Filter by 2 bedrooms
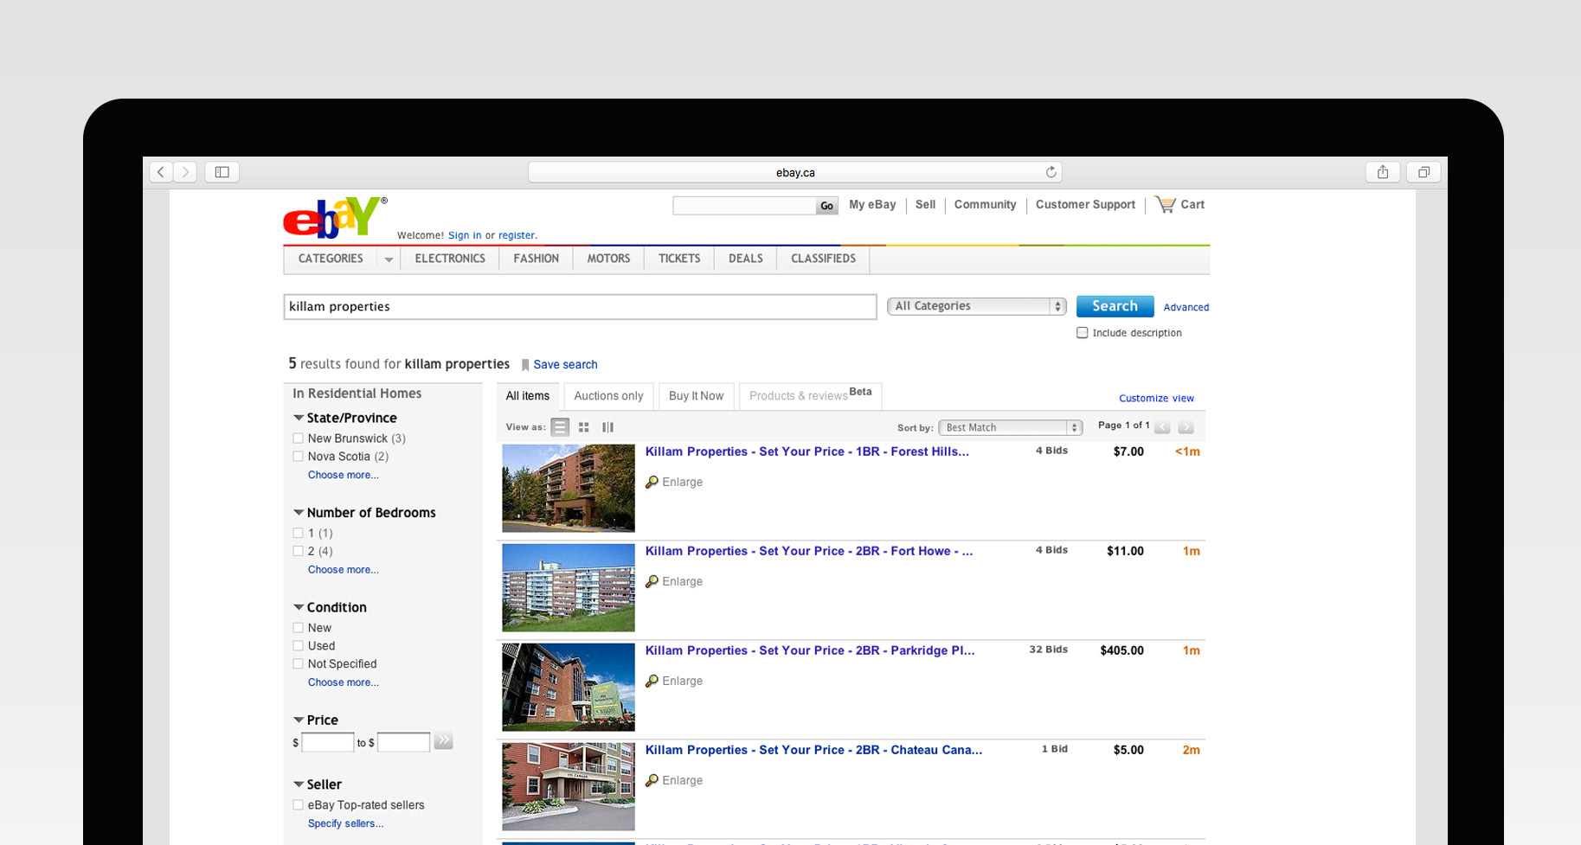Viewport: 1581px width, 845px height. click(298, 552)
